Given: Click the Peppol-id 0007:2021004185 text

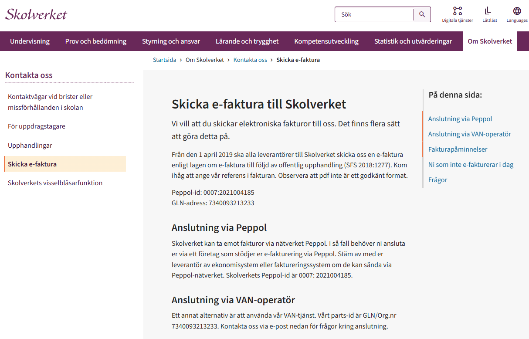Looking at the screenshot, I should click(213, 193).
